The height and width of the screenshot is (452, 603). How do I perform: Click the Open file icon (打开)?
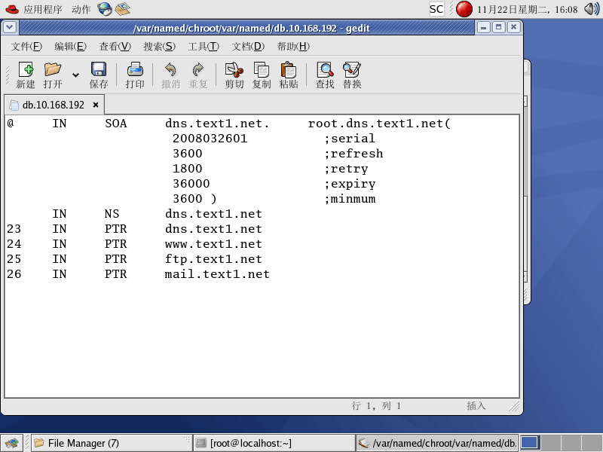coord(53,75)
